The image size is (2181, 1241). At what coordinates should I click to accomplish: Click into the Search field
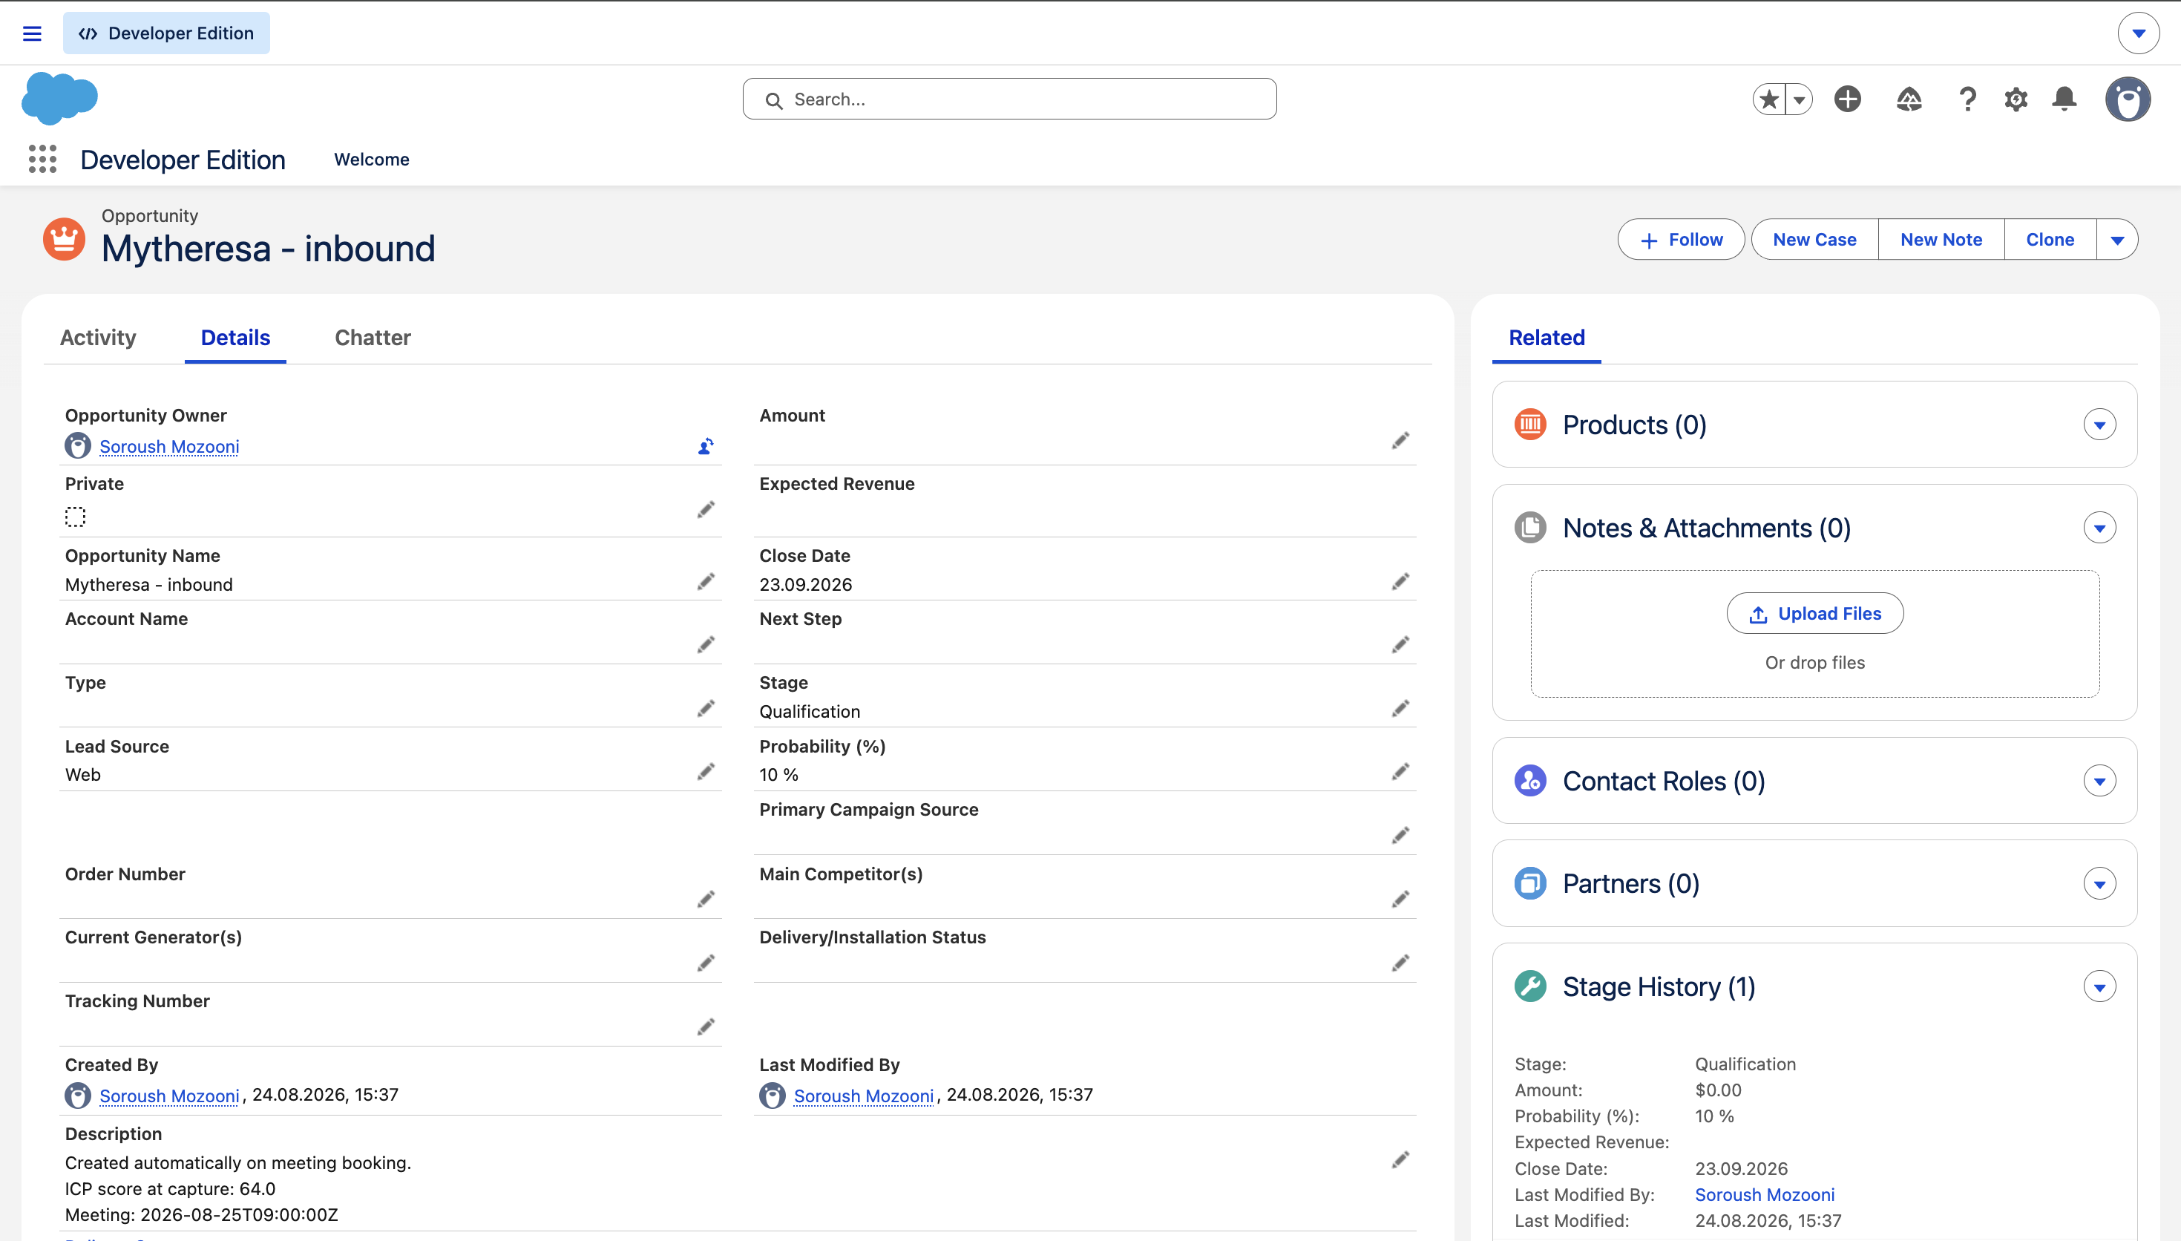1009,99
